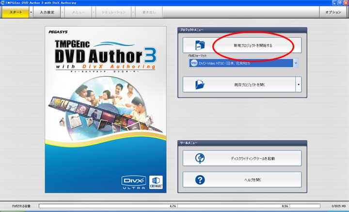Click the CRI WARE logo

(x=156, y=182)
